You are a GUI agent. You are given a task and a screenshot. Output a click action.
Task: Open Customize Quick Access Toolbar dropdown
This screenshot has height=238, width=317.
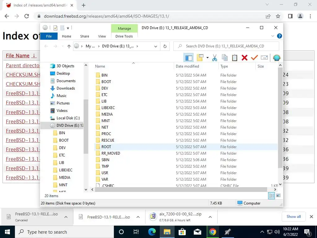(68, 28)
